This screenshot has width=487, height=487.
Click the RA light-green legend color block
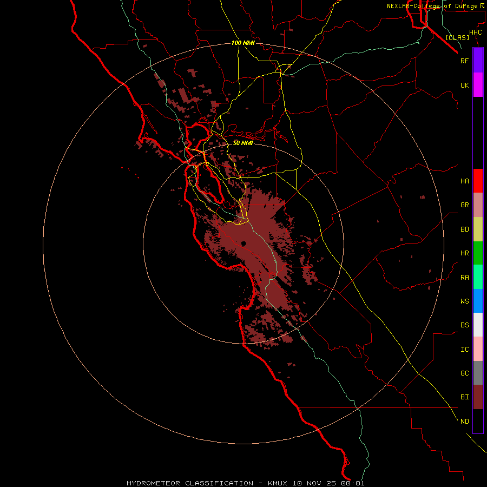[x=478, y=277]
